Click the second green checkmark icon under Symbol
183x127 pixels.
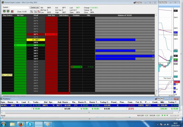8,11
